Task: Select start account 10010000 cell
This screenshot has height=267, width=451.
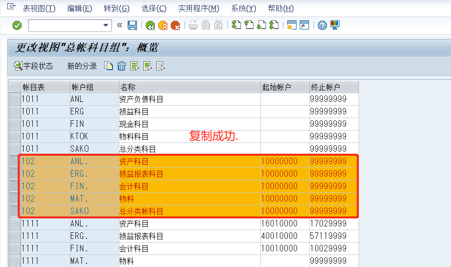Action: pos(285,249)
